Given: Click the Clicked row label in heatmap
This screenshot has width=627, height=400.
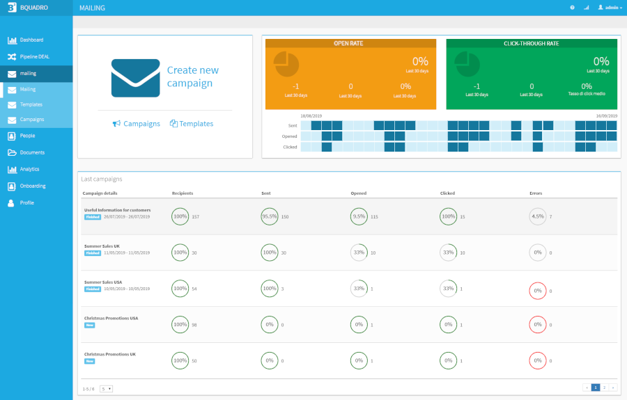Looking at the screenshot, I should (290, 147).
